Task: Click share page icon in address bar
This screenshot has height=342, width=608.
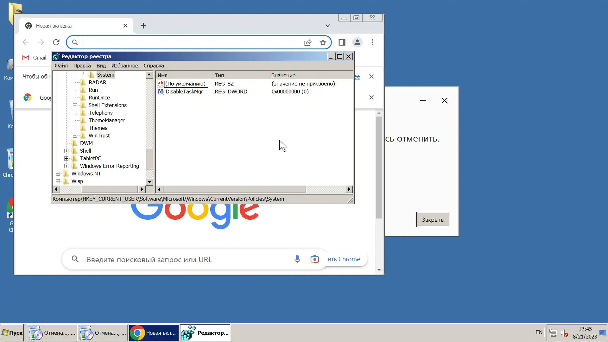Action: click(x=308, y=42)
